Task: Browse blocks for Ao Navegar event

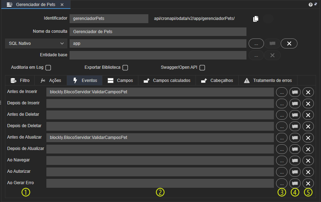Action: (x=282, y=161)
